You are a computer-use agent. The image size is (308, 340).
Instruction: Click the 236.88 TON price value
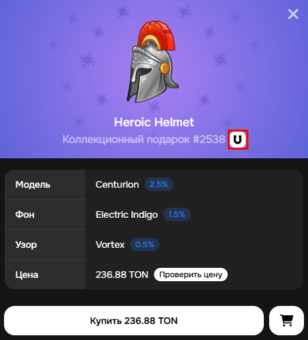click(122, 275)
